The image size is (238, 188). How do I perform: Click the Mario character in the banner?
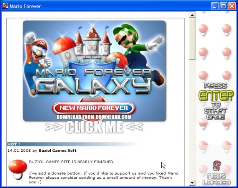(x=37, y=63)
